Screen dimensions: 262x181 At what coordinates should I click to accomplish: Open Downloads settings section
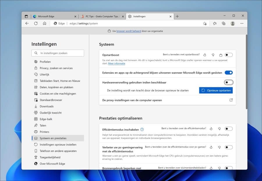tap(58, 107)
